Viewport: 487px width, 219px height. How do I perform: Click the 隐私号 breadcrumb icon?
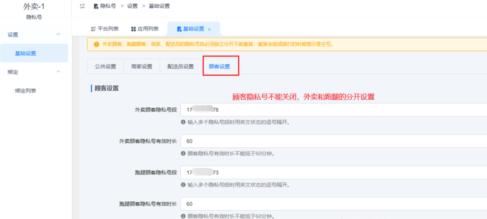click(x=96, y=6)
